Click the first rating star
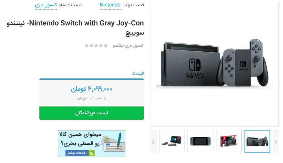Screen dimensions: 283x163 (106, 45)
